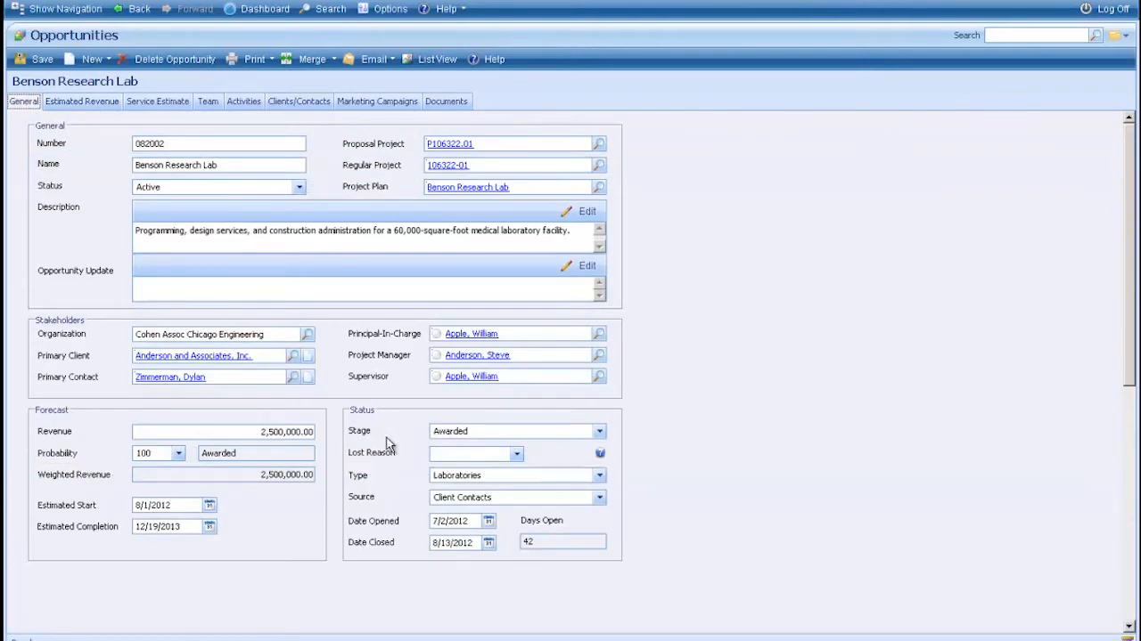Lookup Primary Contact with magnifier icon

(292, 377)
